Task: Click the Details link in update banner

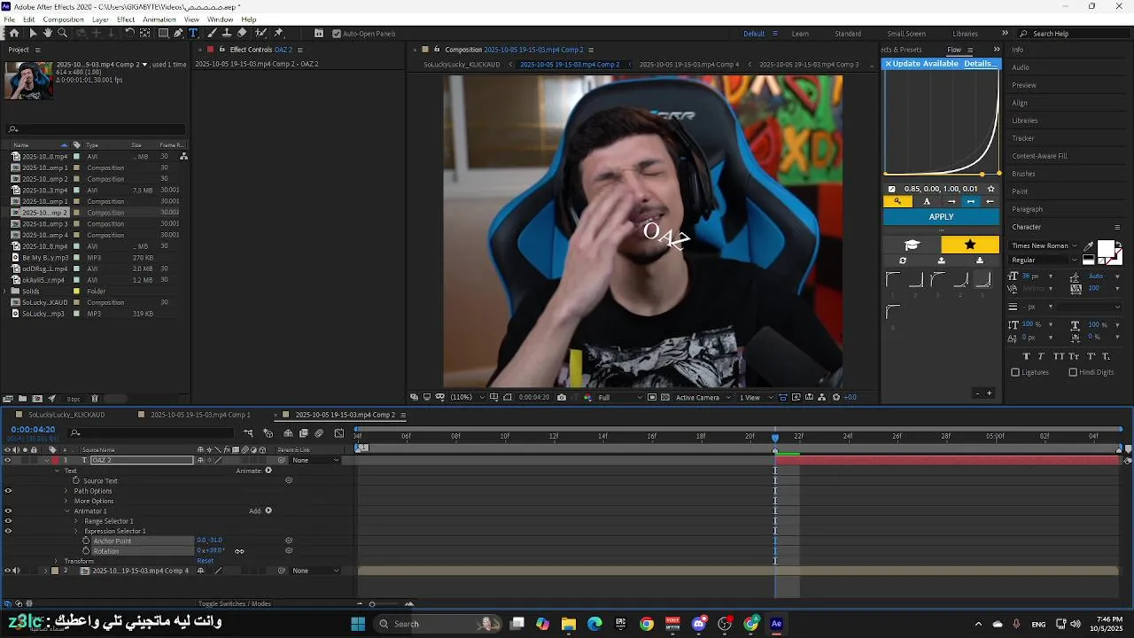Action: click(978, 64)
